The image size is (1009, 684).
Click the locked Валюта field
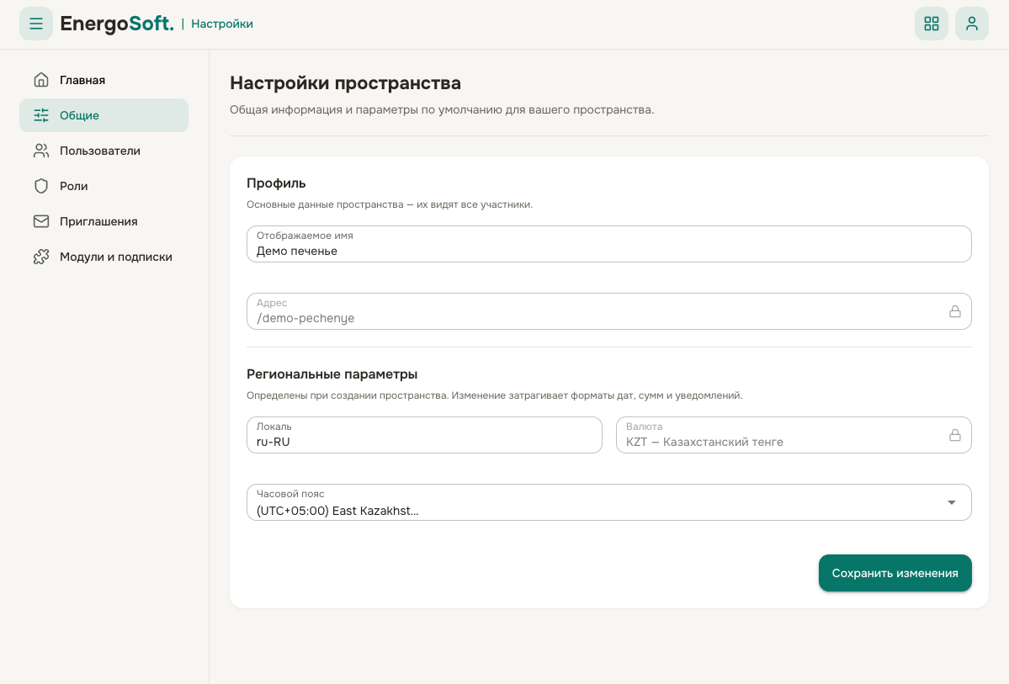794,435
